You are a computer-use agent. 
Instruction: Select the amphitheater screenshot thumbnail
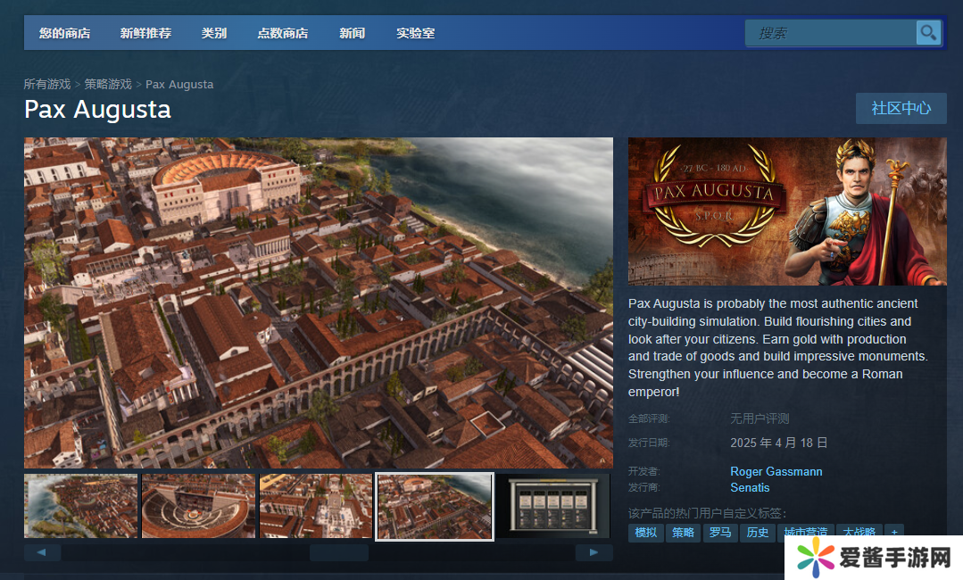point(198,506)
